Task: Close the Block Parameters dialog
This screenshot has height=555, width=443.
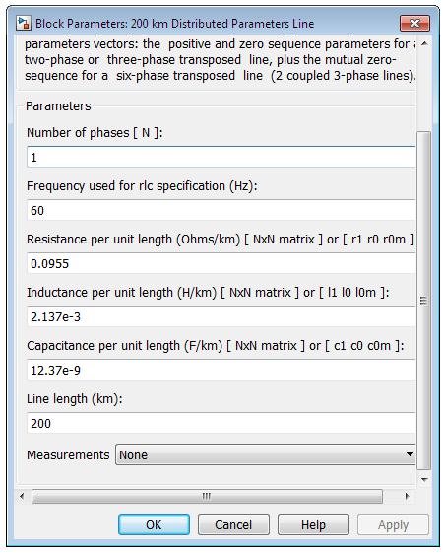Action: (414, 24)
